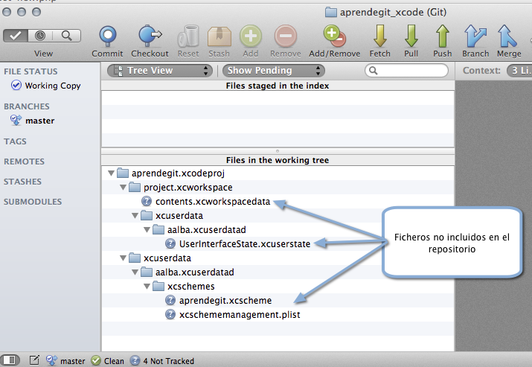Viewport: 532px width, 367px height.
Task: Click the Checkout toolbar icon
Action: coord(150,36)
